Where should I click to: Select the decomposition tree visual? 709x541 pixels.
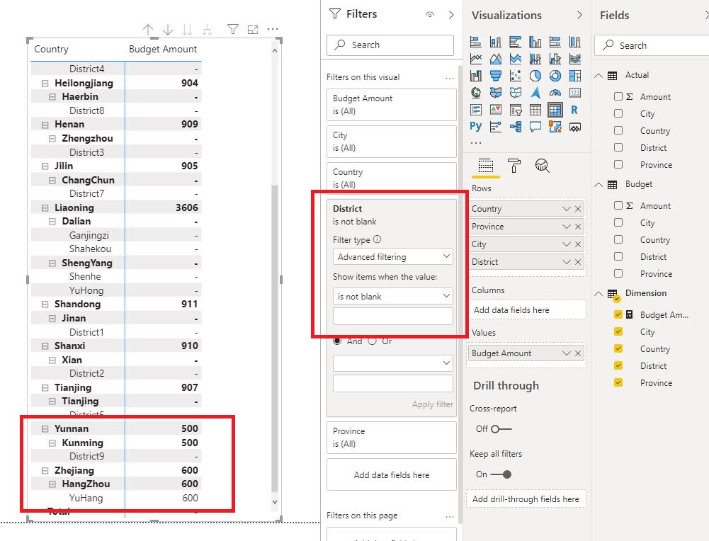click(516, 127)
